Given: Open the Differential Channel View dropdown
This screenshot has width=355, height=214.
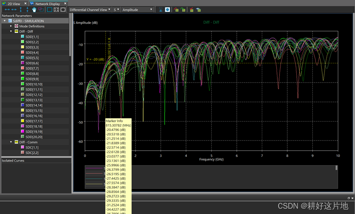Looking at the screenshot, I should 90,9.
